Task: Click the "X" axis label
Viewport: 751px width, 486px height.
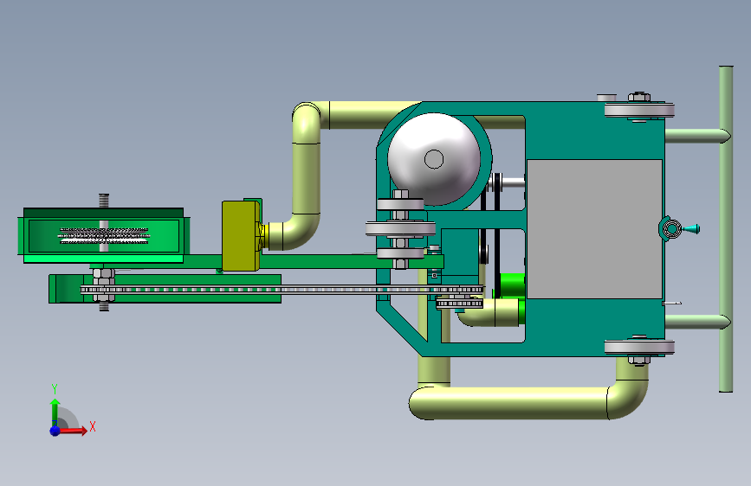Action: point(93,426)
